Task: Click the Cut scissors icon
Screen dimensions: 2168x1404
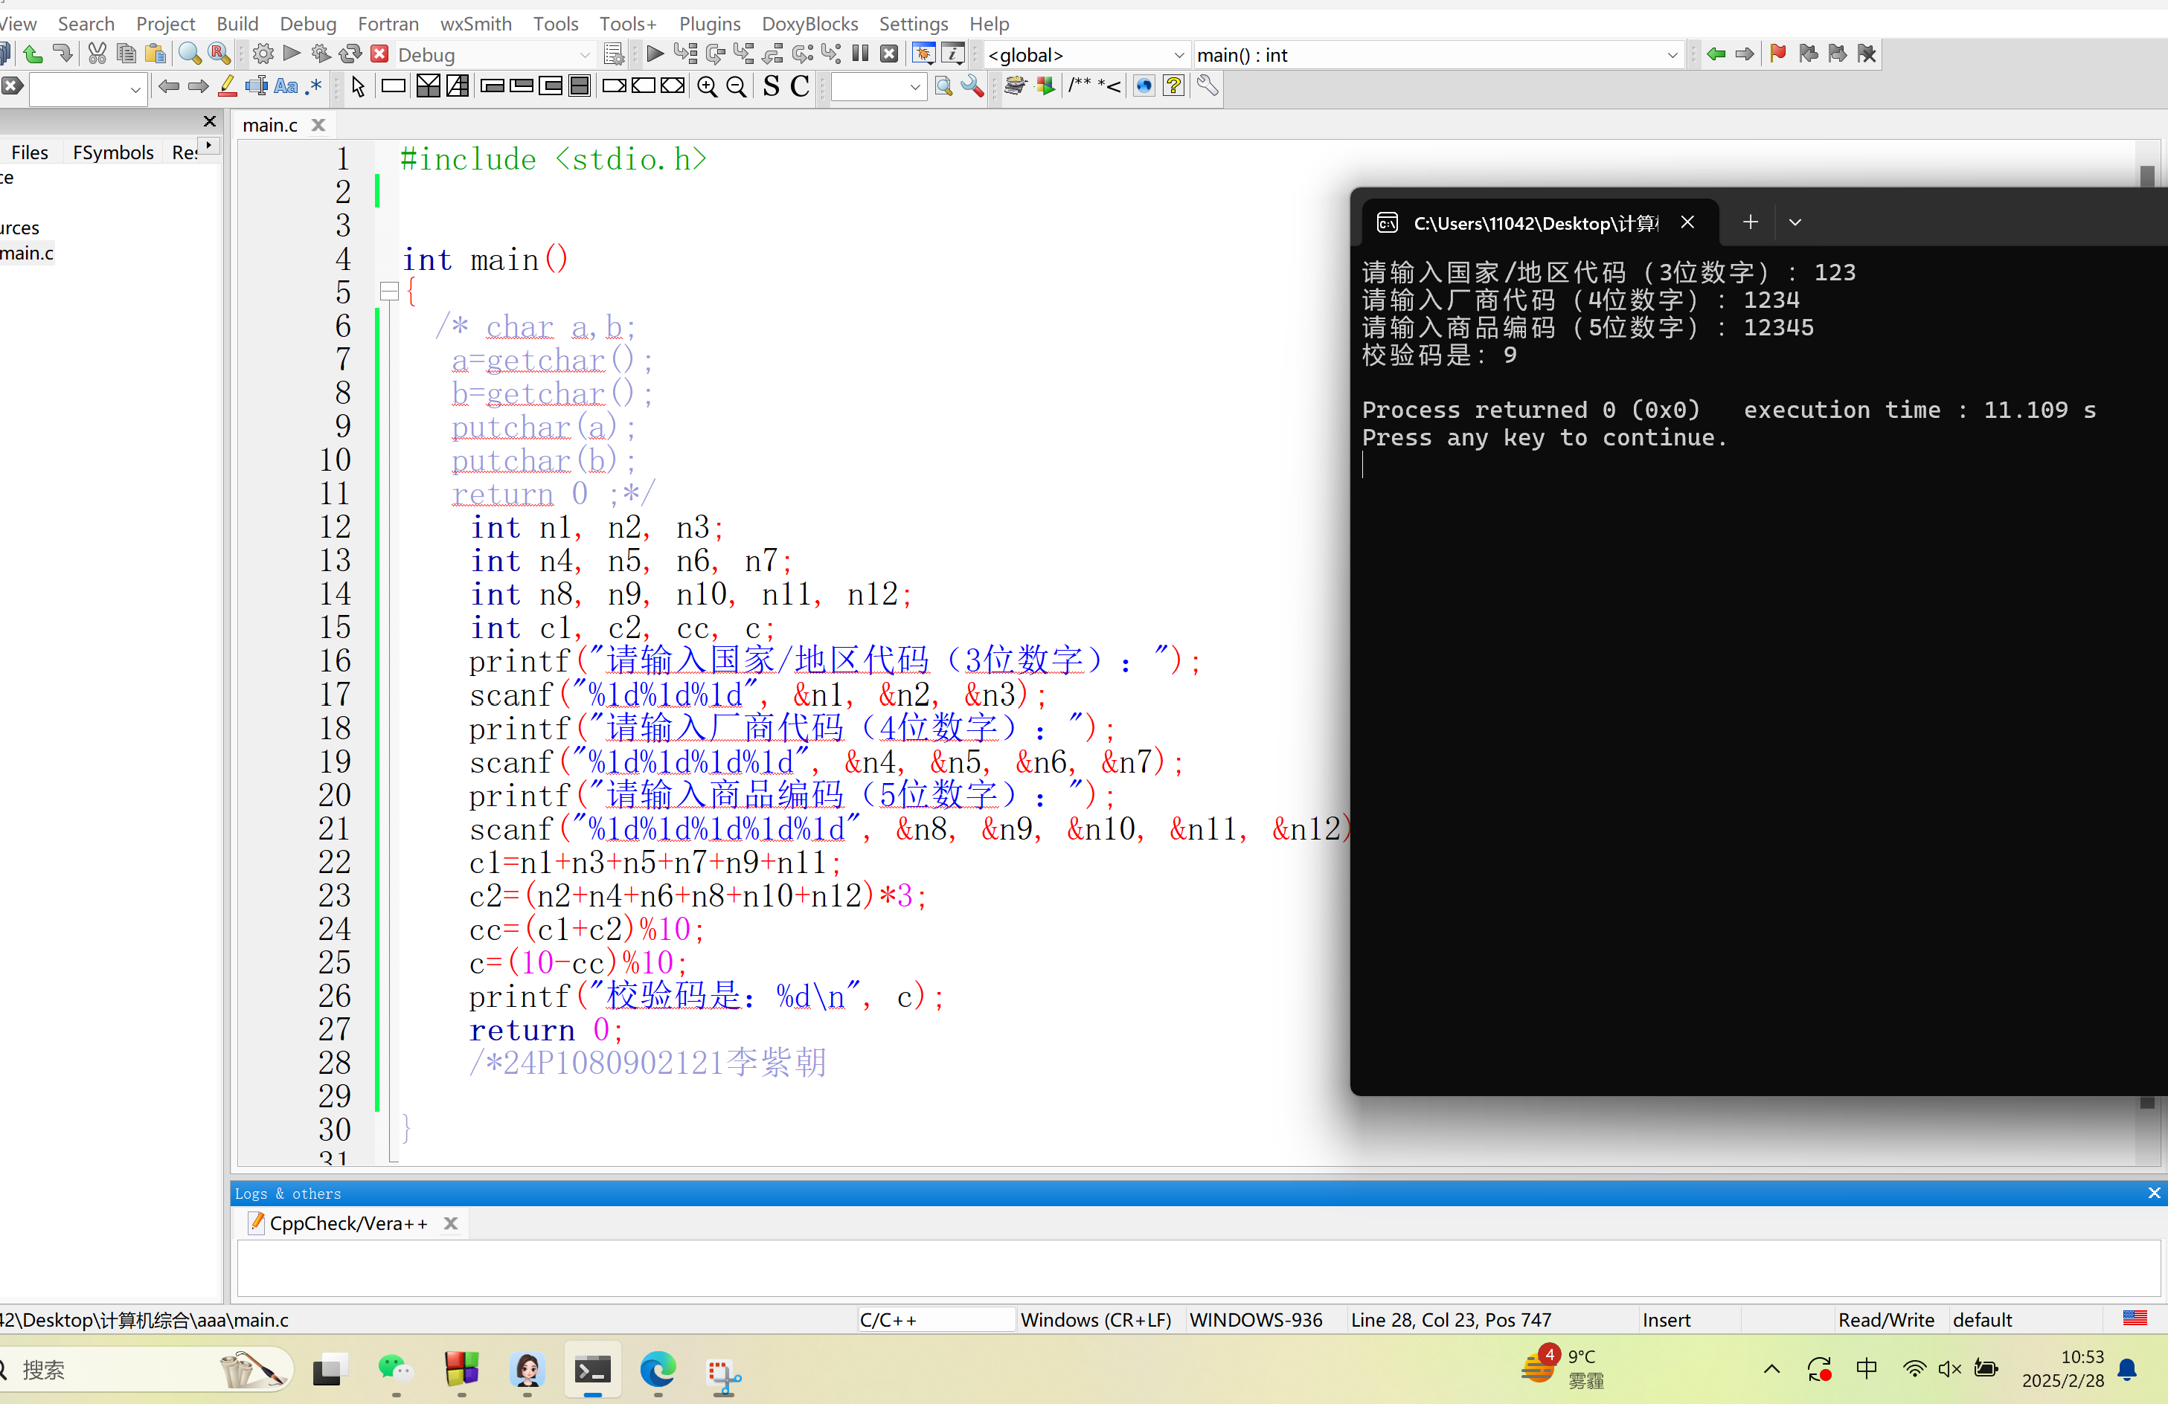Action: point(97,54)
